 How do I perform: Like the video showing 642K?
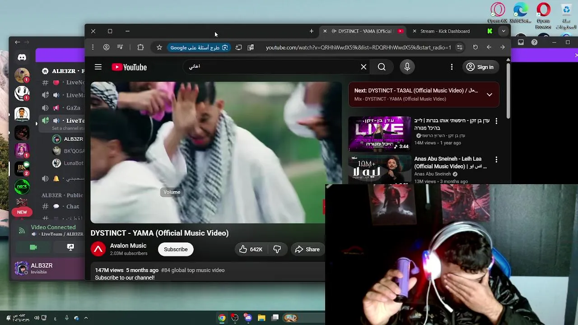click(x=251, y=249)
